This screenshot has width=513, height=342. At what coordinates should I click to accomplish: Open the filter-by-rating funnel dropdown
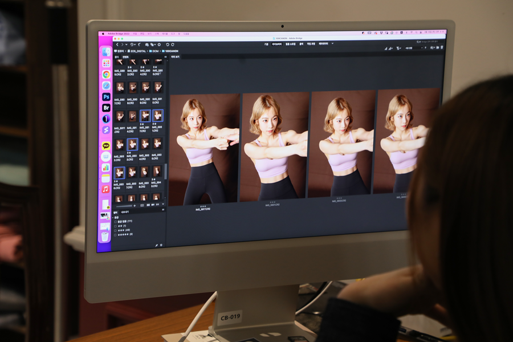(399, 48)
